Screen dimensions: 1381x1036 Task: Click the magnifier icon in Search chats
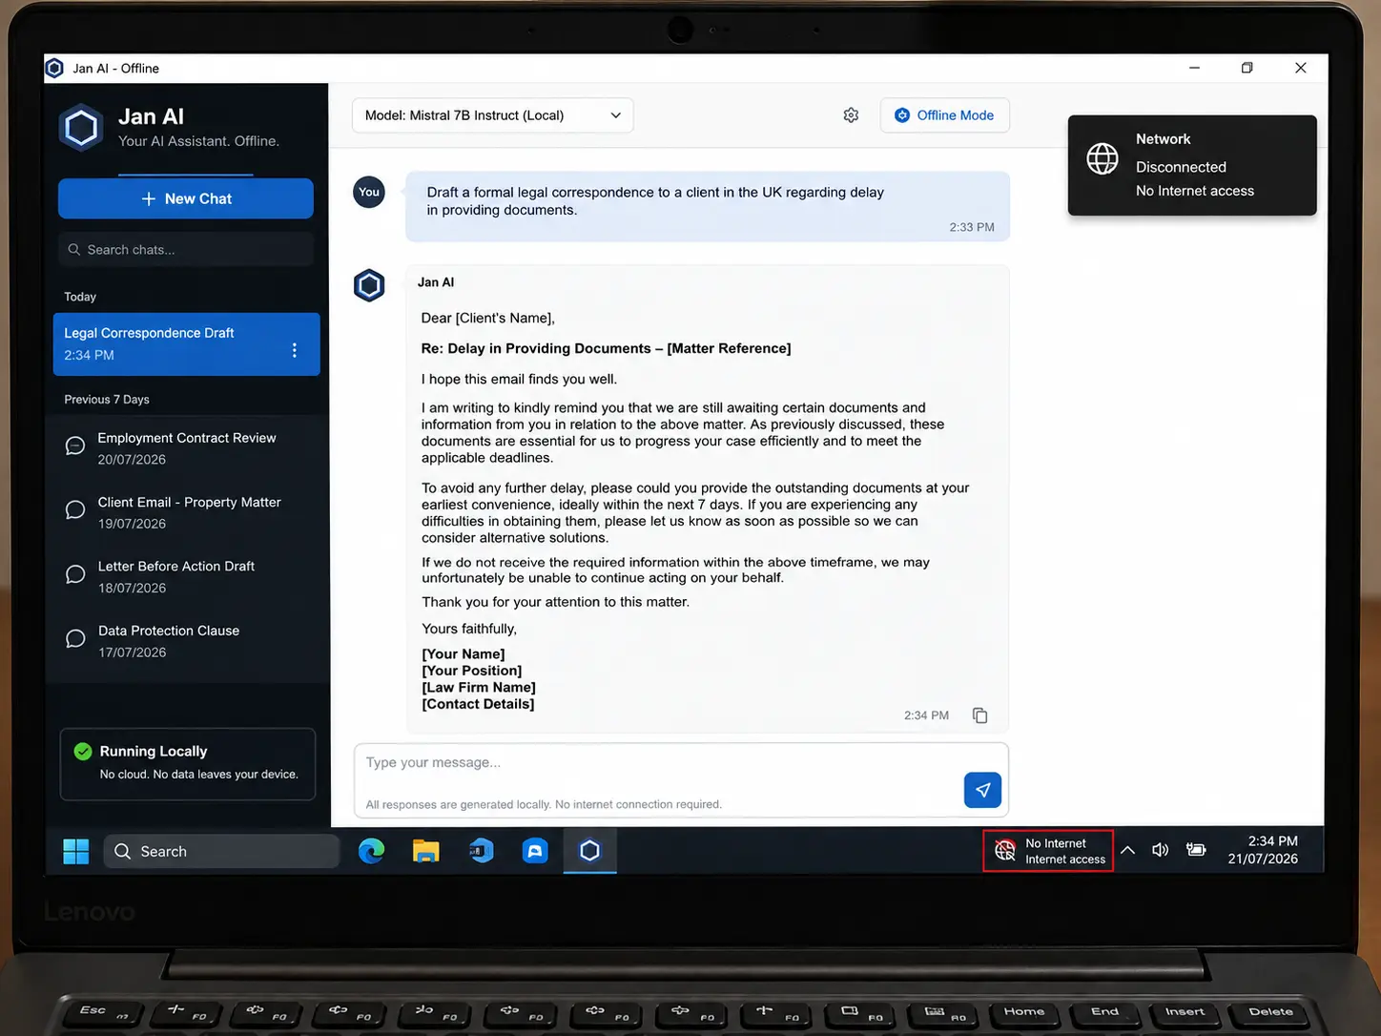[74, 250]
